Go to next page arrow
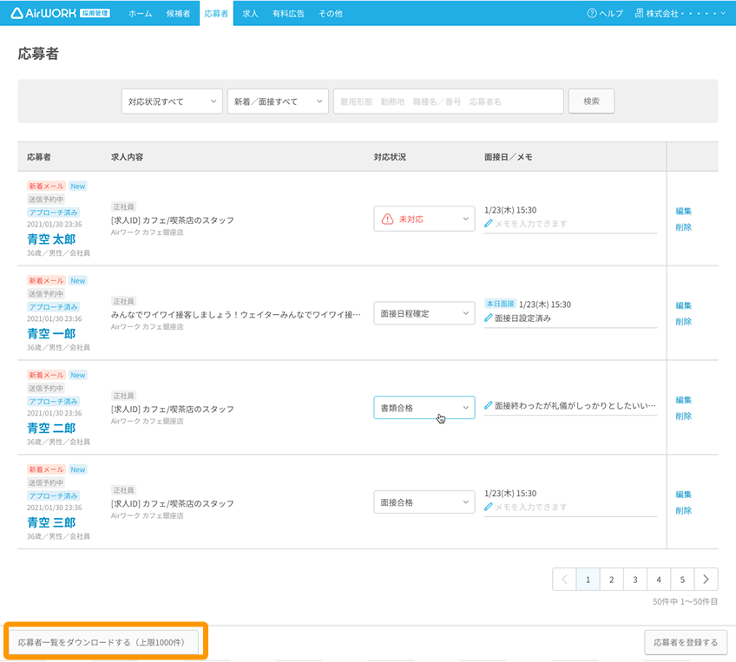This screenshot has height=662, width=736. coord(706,580)
